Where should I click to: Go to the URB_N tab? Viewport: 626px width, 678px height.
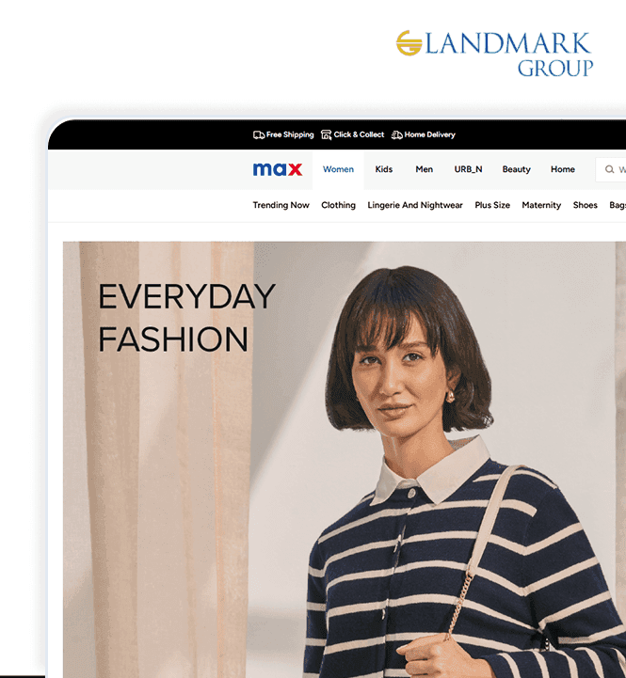468,169
